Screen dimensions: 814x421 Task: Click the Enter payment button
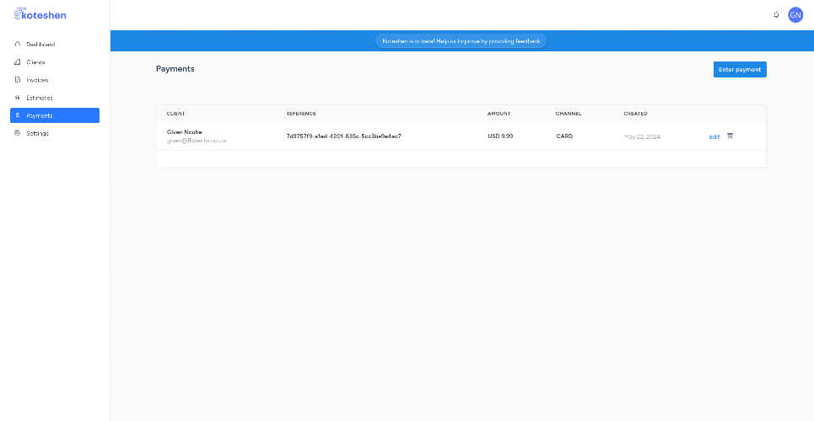tap(740, 70)
